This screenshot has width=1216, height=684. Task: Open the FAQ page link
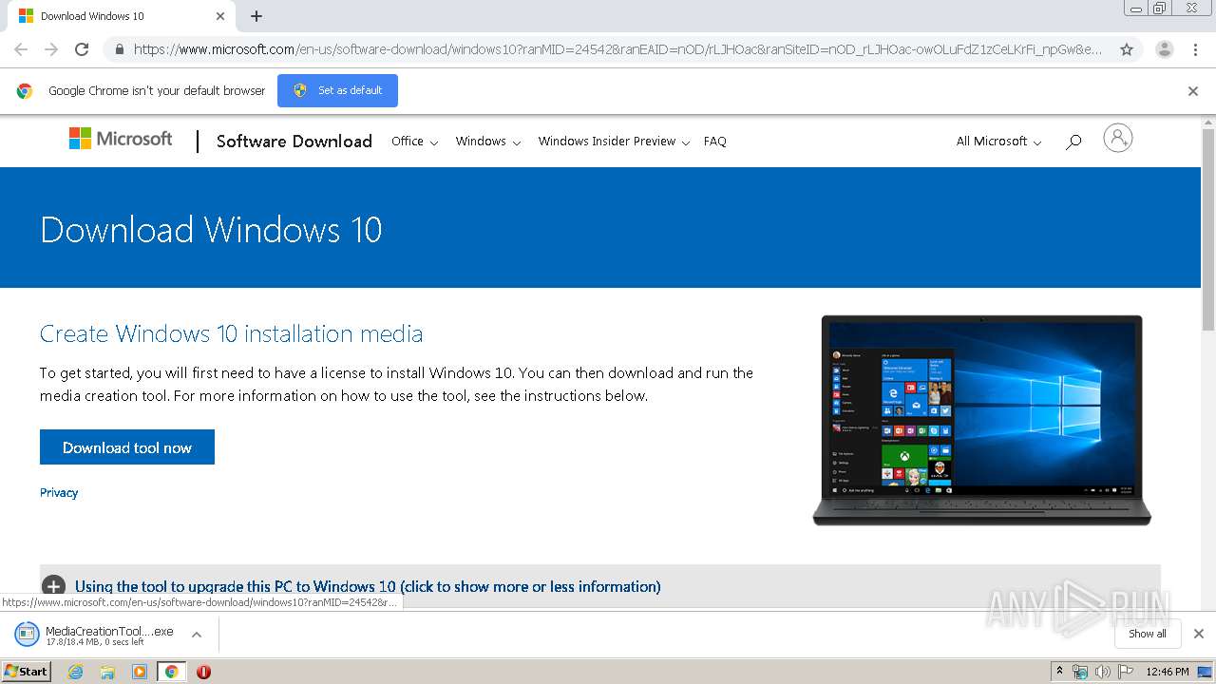click(714, 142)
